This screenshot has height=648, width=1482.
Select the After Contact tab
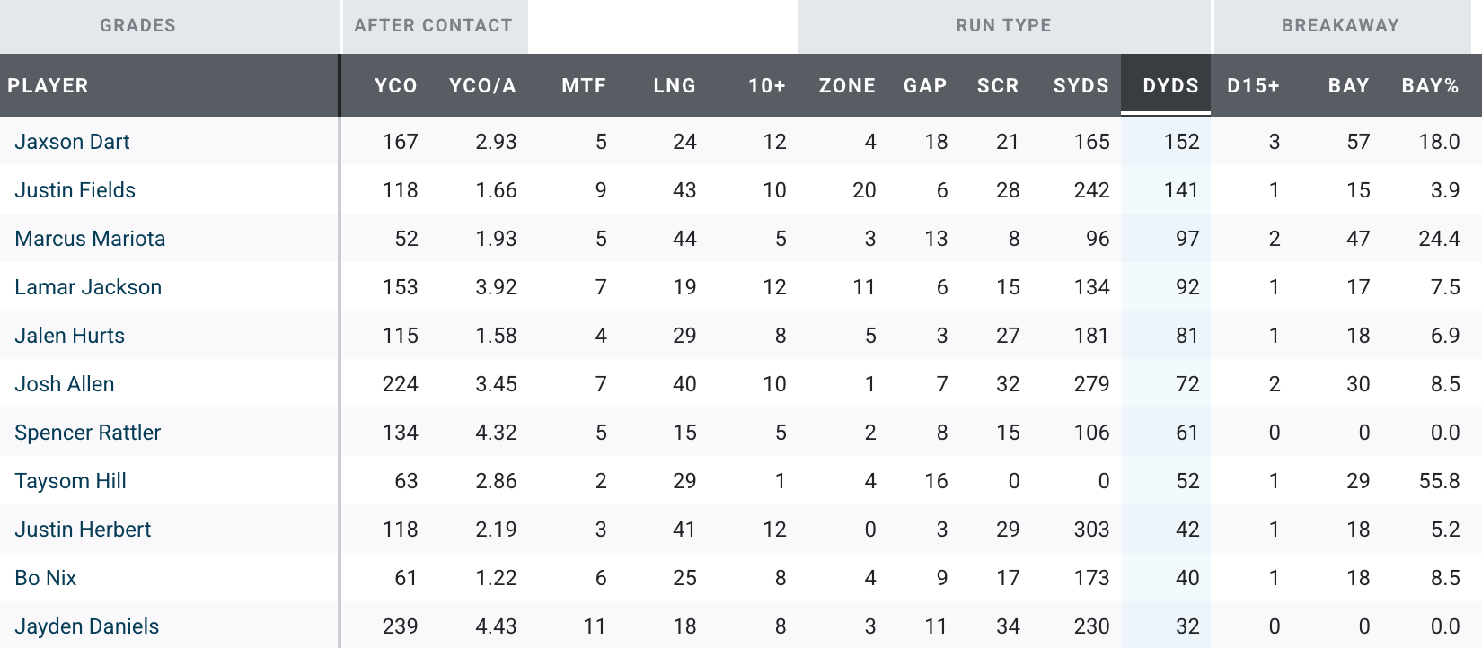(x=433, y=26)
